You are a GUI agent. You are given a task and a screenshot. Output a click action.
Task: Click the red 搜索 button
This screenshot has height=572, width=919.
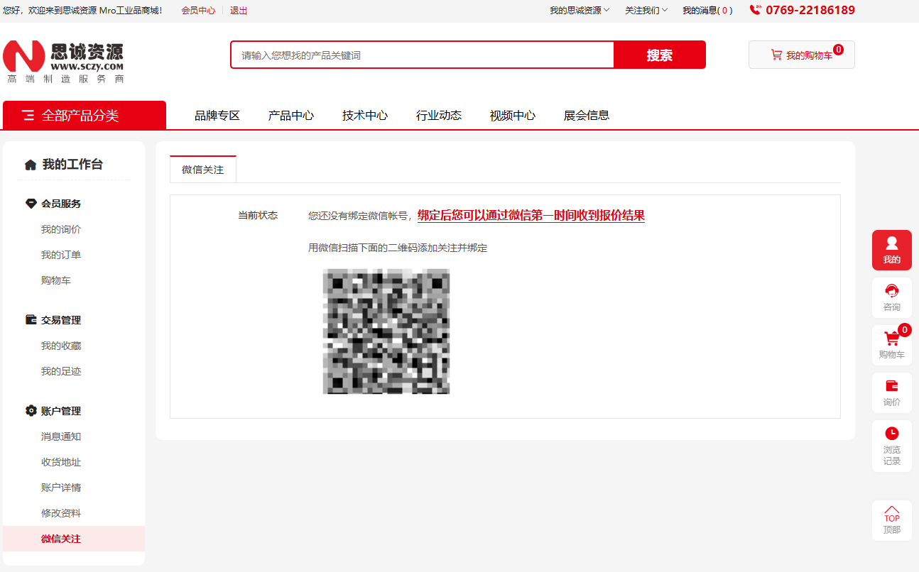click(x=659, y=55)
